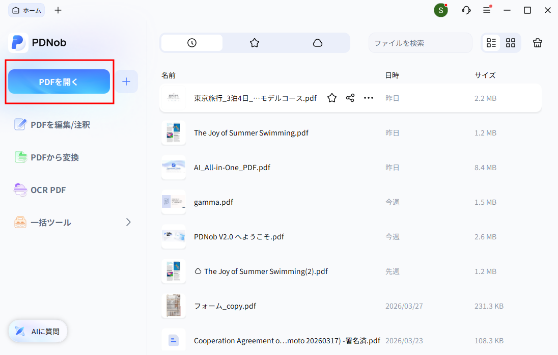Open the trash icon above file list

537,43
